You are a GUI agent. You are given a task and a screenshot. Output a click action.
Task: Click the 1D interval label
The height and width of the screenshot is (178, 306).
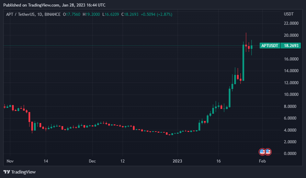[x=39, y=14]
